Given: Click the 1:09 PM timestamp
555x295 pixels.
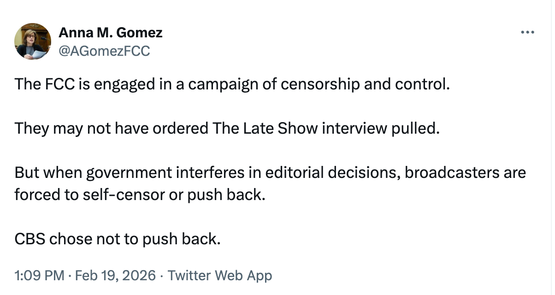Looking at the screenshot, I should pyautogui.click(x=39, y=276).
